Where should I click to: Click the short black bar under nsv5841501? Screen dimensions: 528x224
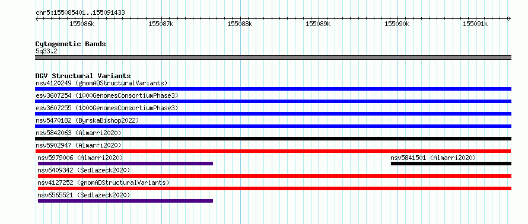pos(451,164)
